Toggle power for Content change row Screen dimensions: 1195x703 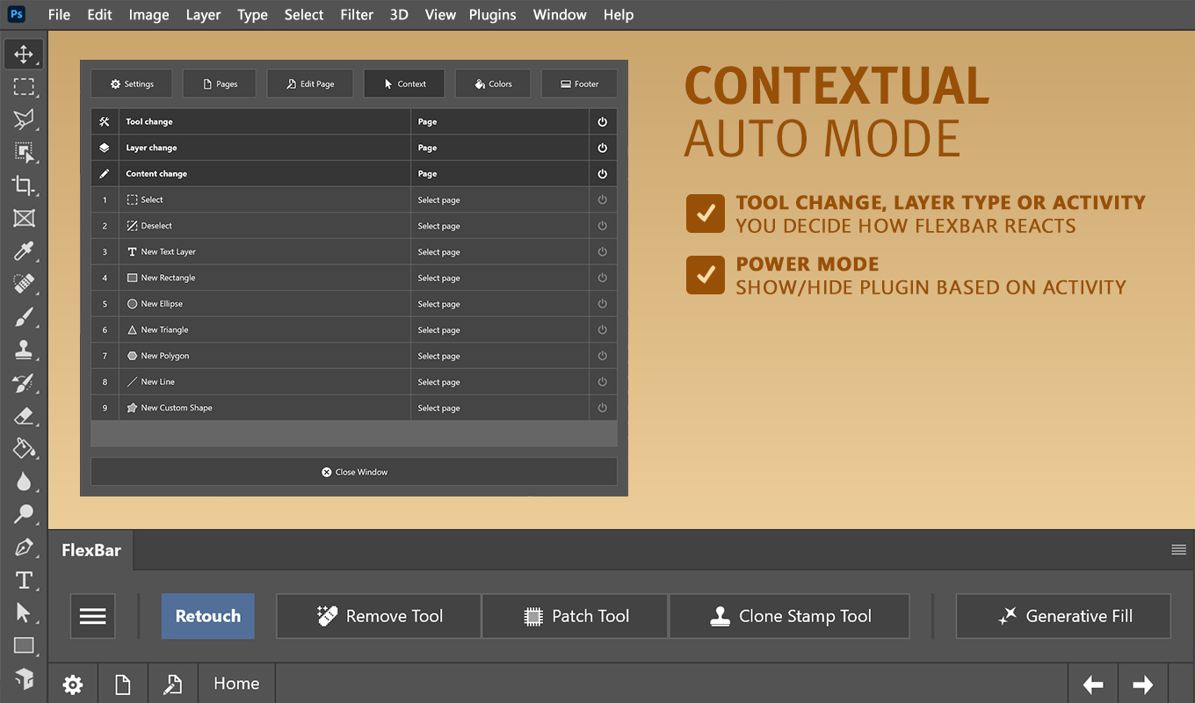pyautogui.click(x=603, y=174)
